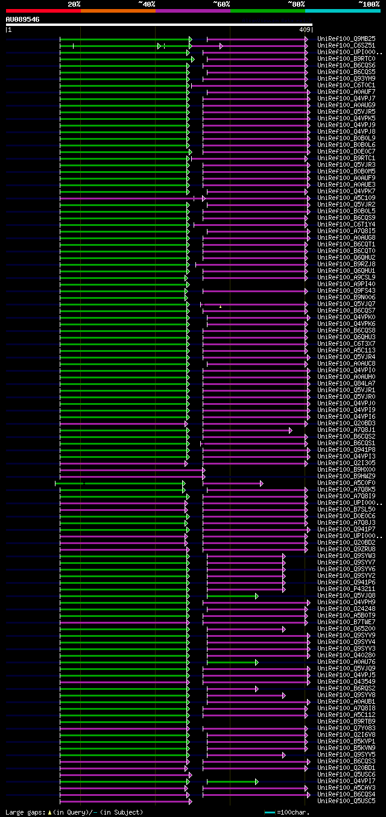
Task: Select hit UniRef100_B9RTC1
Action: (x=346, y=158)
